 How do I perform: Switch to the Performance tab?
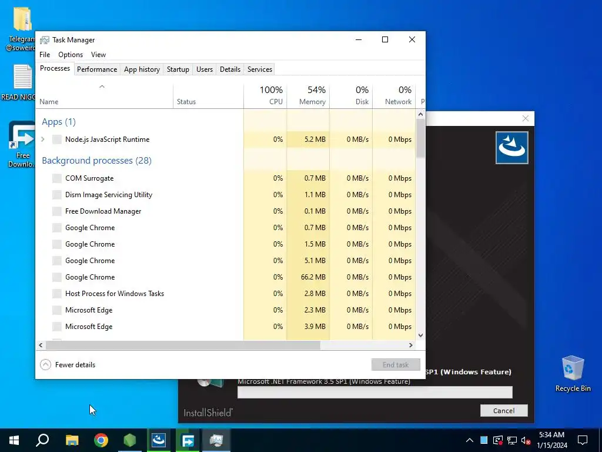tap(97, 69)
